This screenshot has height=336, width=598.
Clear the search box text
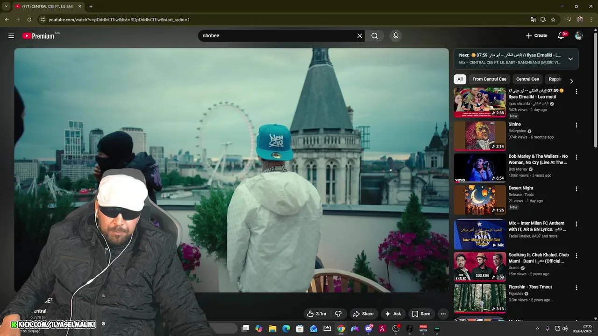click(x=360, y=35)
